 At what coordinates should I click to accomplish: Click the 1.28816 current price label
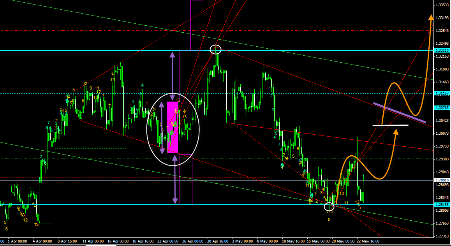coord(442,180)
